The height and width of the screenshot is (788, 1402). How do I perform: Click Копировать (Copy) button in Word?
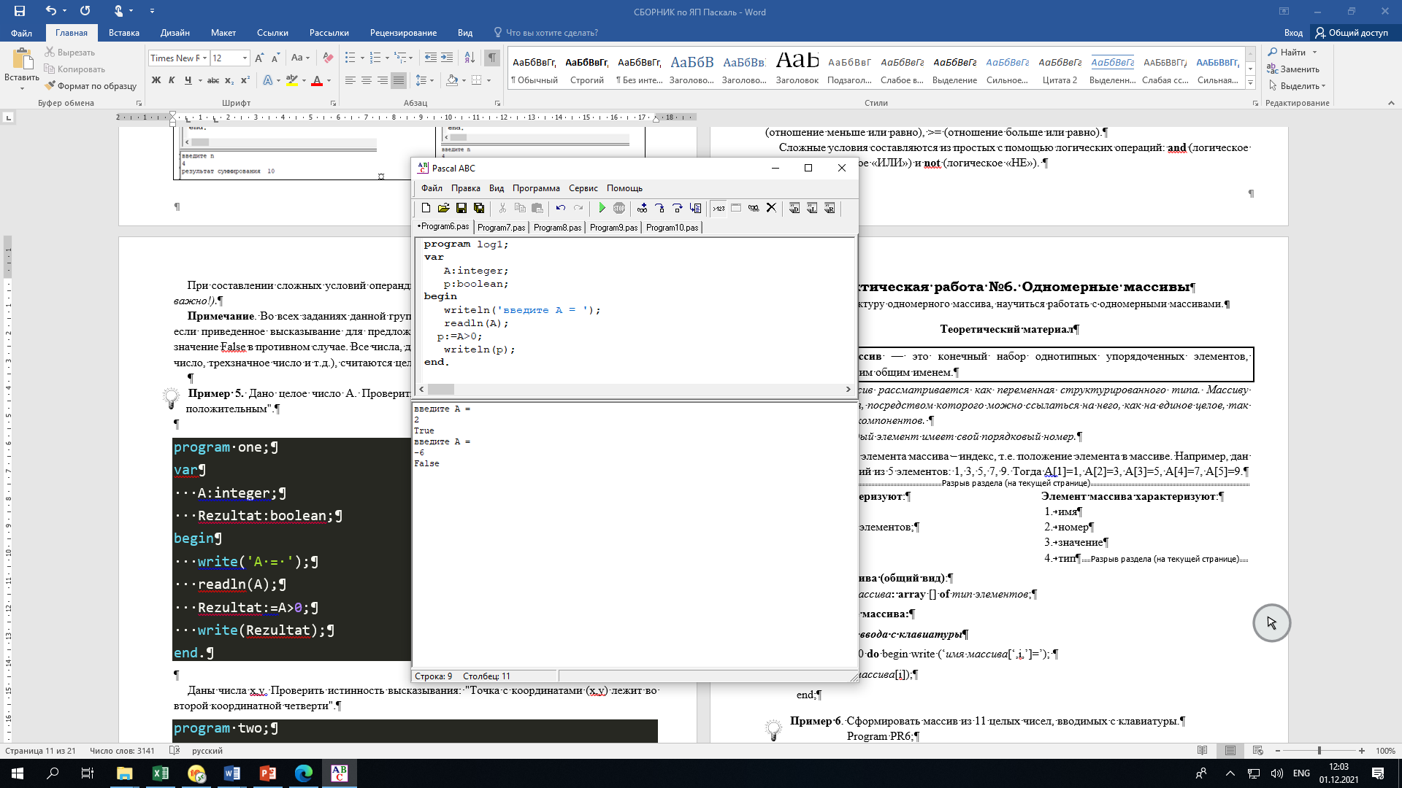(x=74, y=69)
